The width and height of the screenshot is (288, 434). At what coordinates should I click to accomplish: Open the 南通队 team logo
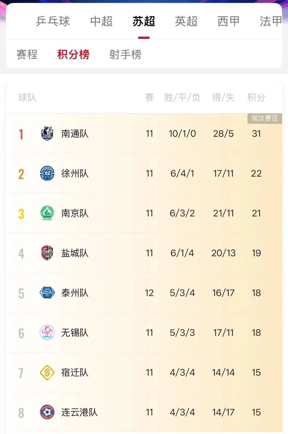click(47, 133)
